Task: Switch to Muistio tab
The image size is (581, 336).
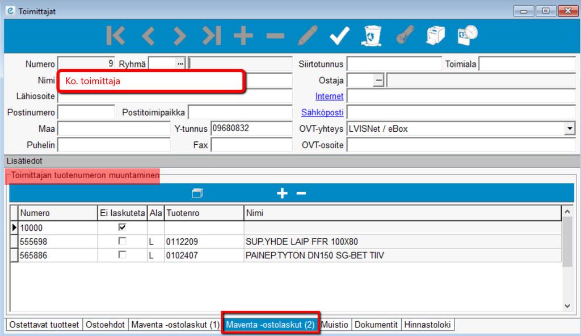Action: pyautogui.click(x=335, y=325)
